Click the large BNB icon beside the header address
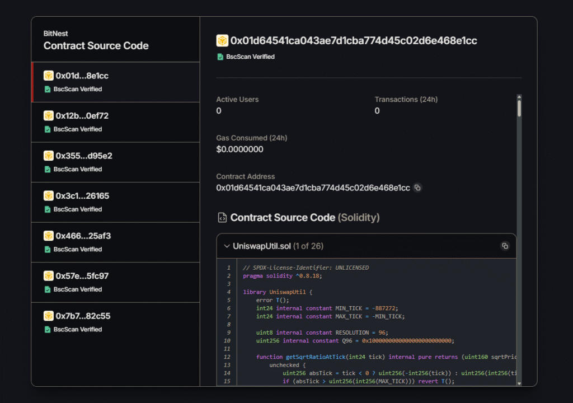 (x=222, y=41)
